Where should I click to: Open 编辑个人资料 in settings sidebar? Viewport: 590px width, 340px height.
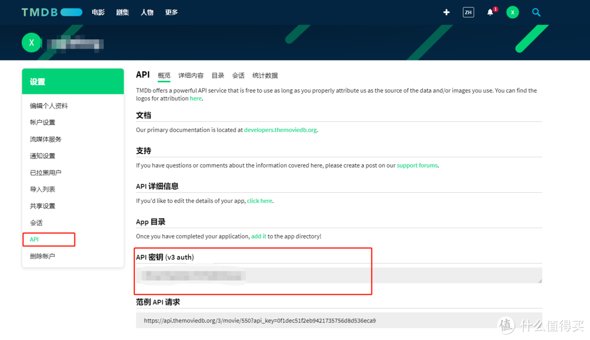tap(49, 106)
